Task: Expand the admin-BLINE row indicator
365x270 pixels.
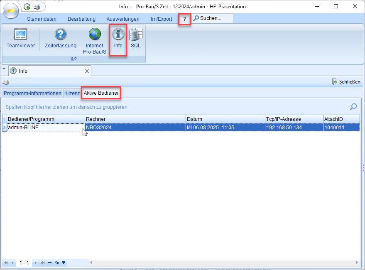Action: (5, 128)
